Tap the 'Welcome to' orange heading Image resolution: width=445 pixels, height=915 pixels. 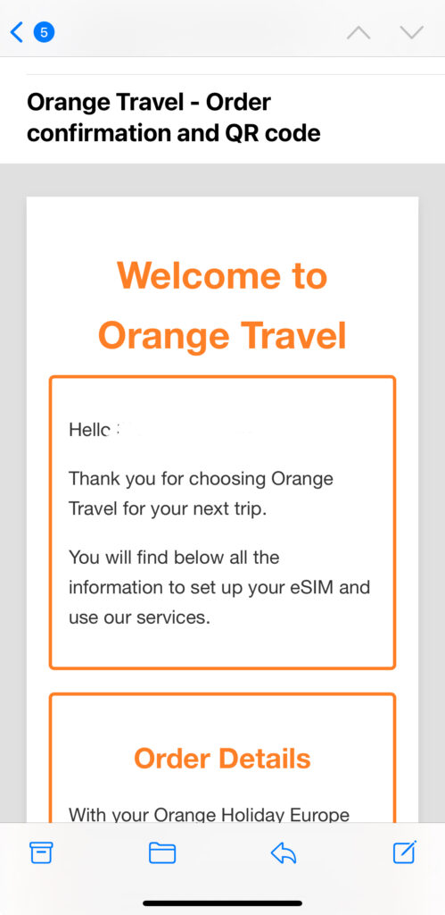pos(223,275)
